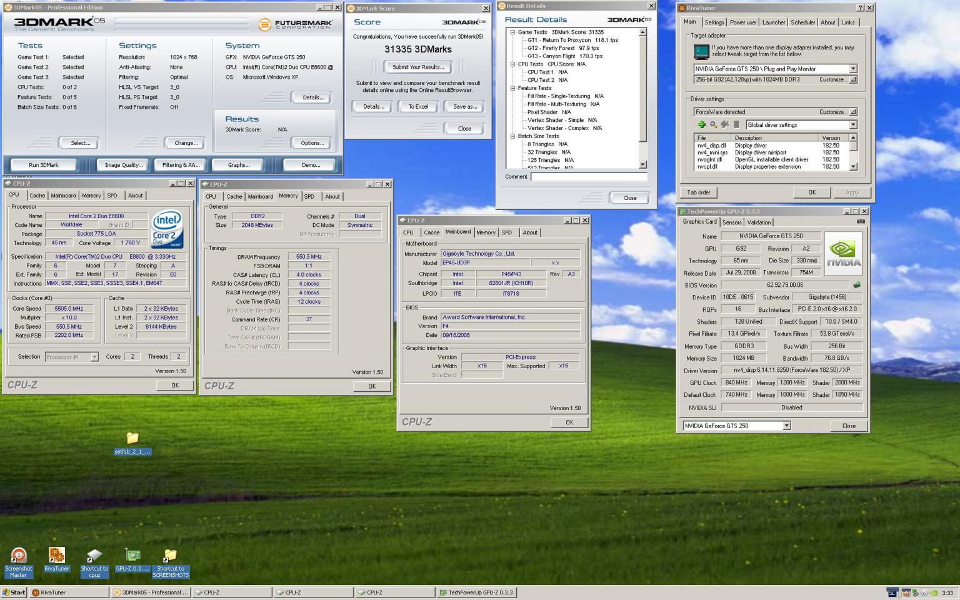
Task: Select the nvoglnt.dll row in RivaTuner
Action: [x=771, y=159]
